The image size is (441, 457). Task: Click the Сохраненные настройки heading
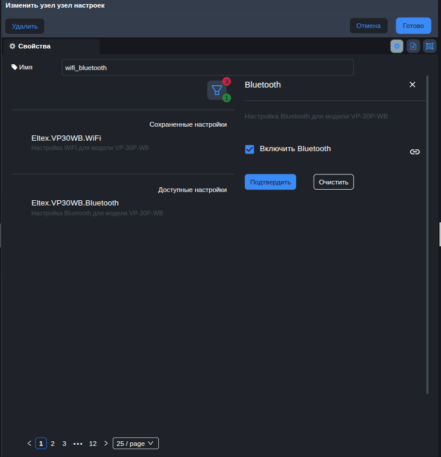pyautogui.click(x=188, y=124)
